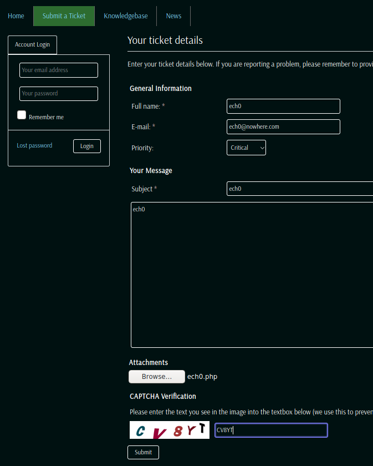The width and height of the screenshot is (373, 466).
Task: Click Browse to choose an attachment
Action: point(157,377)
